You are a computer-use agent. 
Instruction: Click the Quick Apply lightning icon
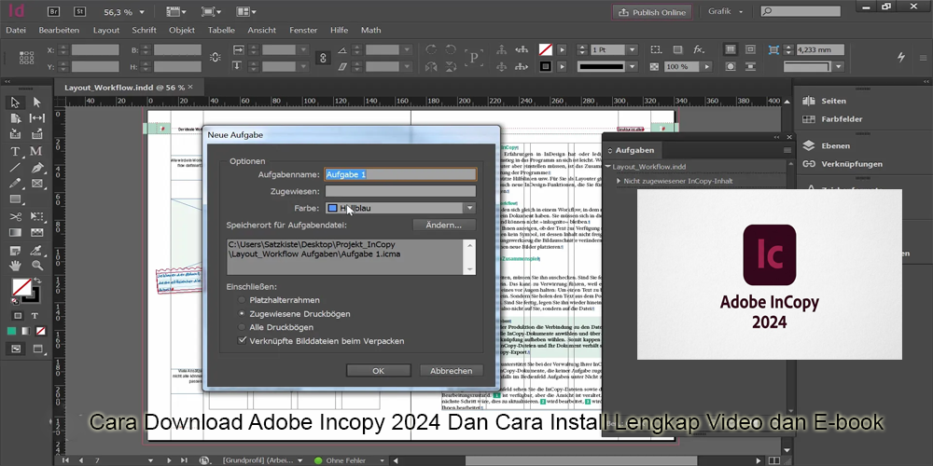tap(901, 57)
